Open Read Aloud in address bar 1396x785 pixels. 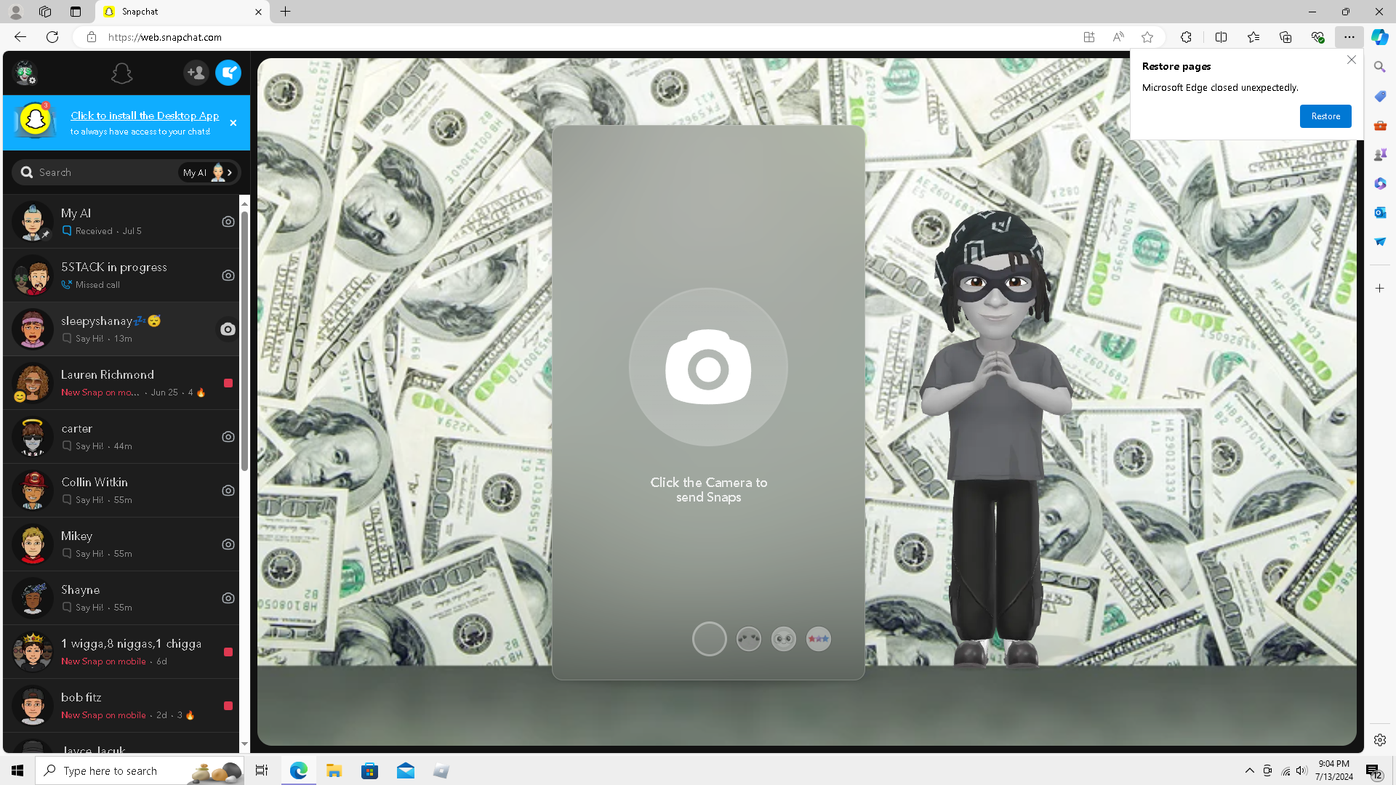pyautogui.click(x=1118, y=37)
